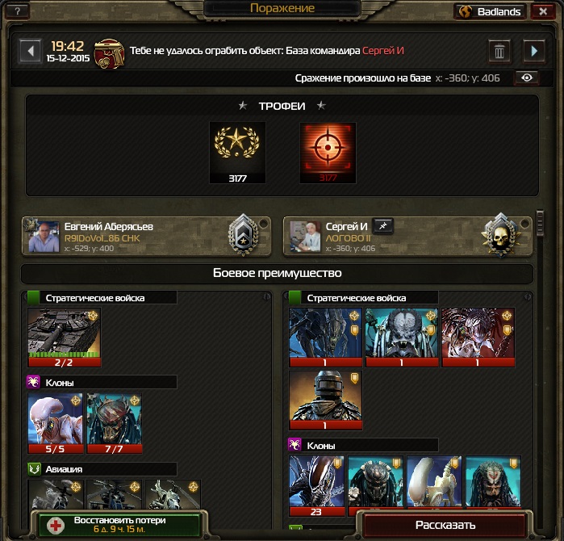Click the Рассказать button

click(445, 525)
